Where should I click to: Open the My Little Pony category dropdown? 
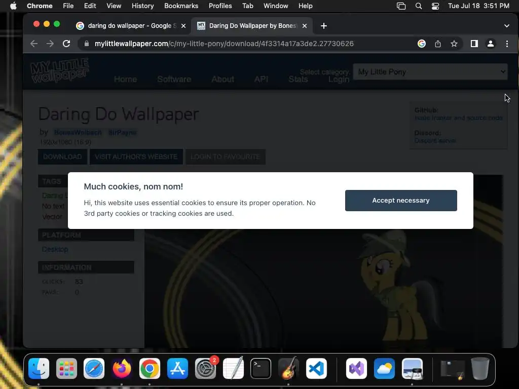click(x=430, y=72)
